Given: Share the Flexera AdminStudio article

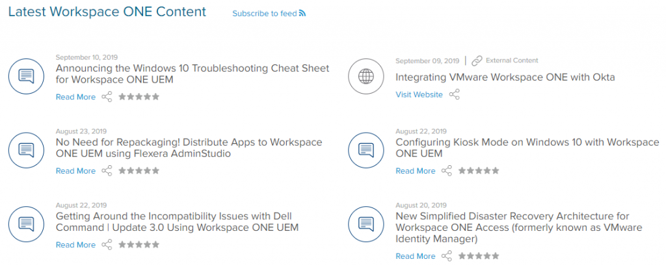Looking at the screenshot, I should [107, 171].
